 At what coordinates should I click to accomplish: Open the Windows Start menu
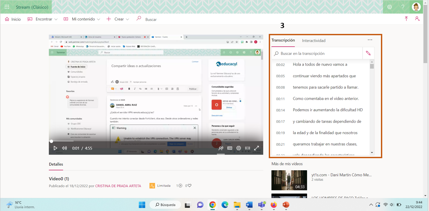coord(142,205)
